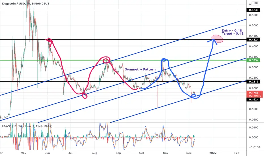264x156 pixels.
Task: Click Jul on the time axis
Action: [70, 153]
